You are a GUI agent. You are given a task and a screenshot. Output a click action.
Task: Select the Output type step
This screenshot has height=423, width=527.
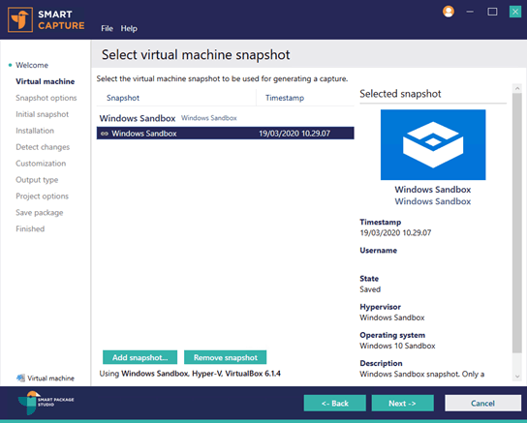coord(37,180)
